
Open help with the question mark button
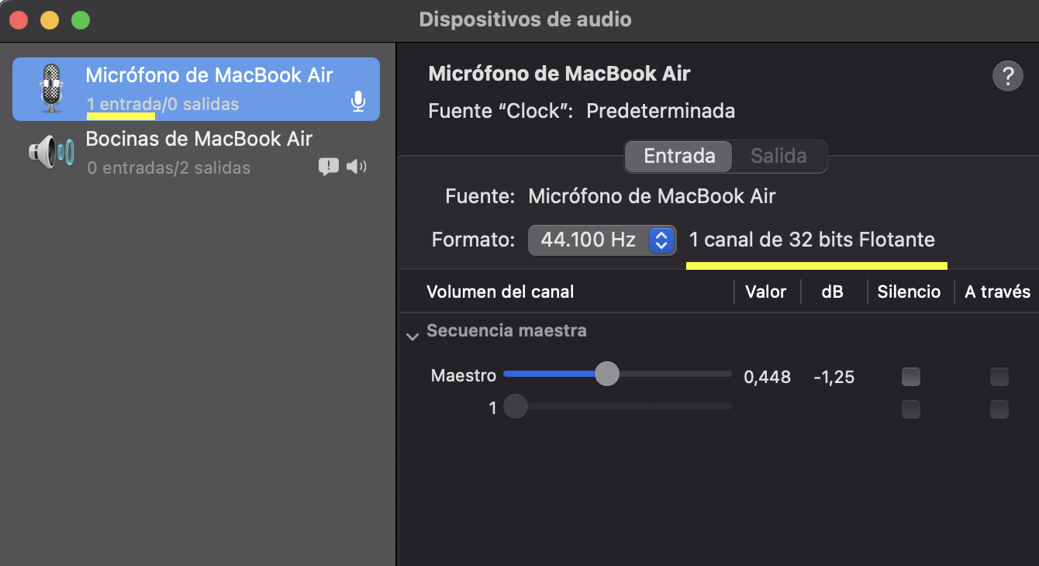pos(1007,77)
